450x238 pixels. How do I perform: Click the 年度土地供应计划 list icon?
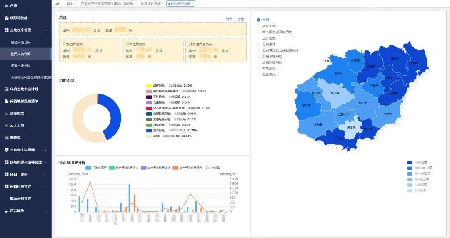coord(6,89)
